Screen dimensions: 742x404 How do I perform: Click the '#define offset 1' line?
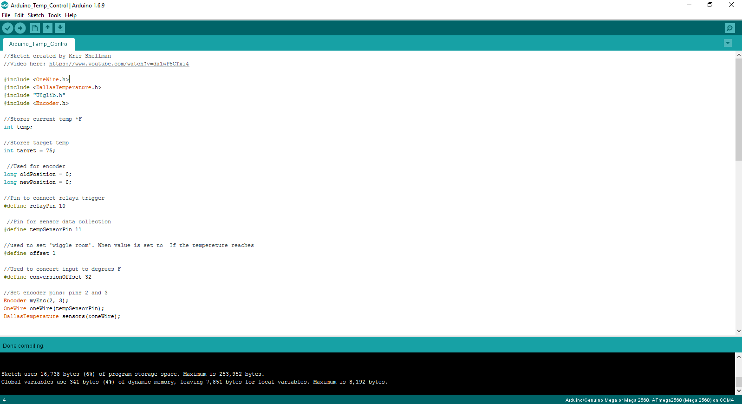coord(30,254)
